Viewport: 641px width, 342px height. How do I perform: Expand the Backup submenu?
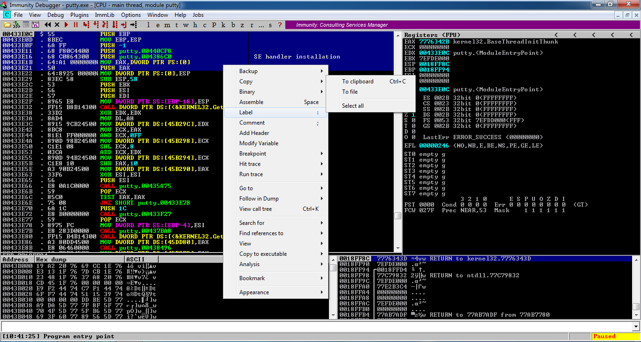[275, 71]
